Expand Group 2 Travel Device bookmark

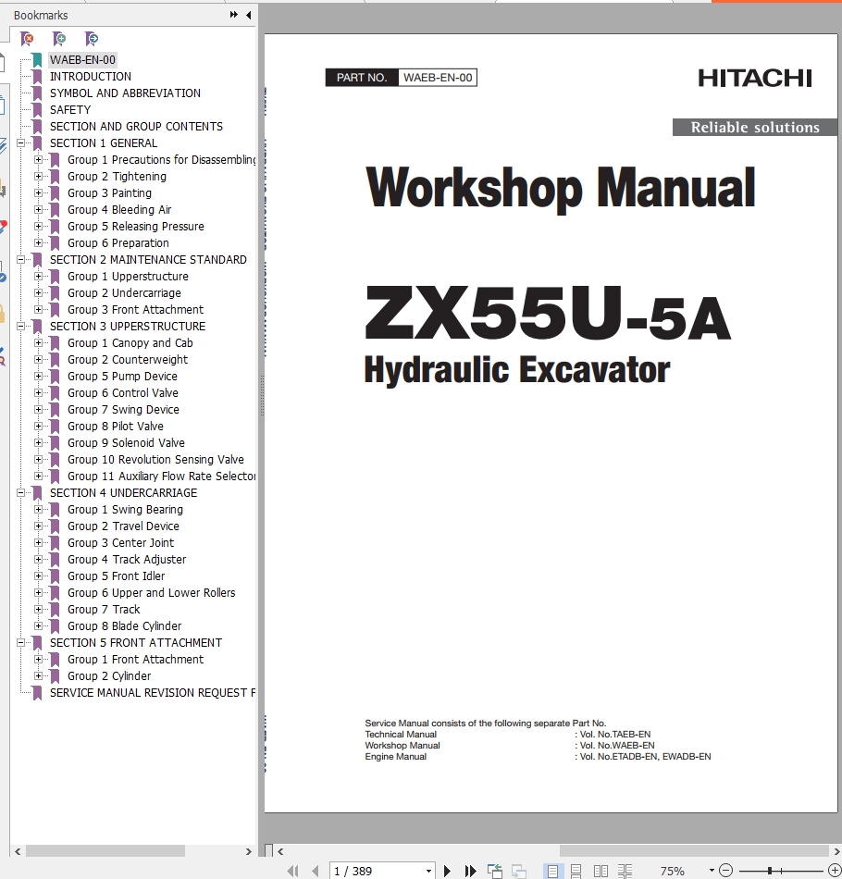[x=38, y=526]
